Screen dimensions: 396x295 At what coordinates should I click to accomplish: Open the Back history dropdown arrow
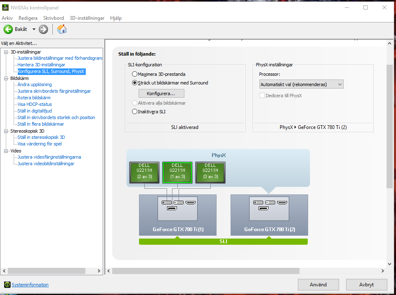click(34, 29)
